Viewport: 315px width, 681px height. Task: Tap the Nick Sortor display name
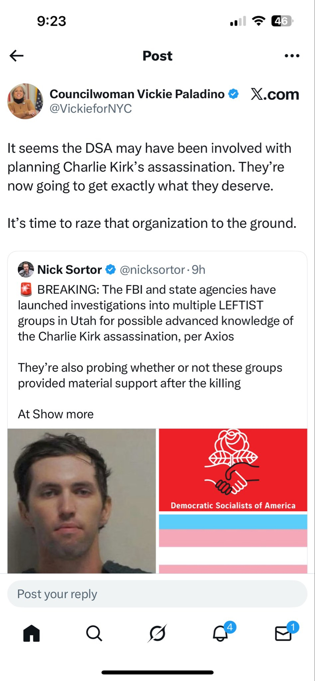(70, 270)
